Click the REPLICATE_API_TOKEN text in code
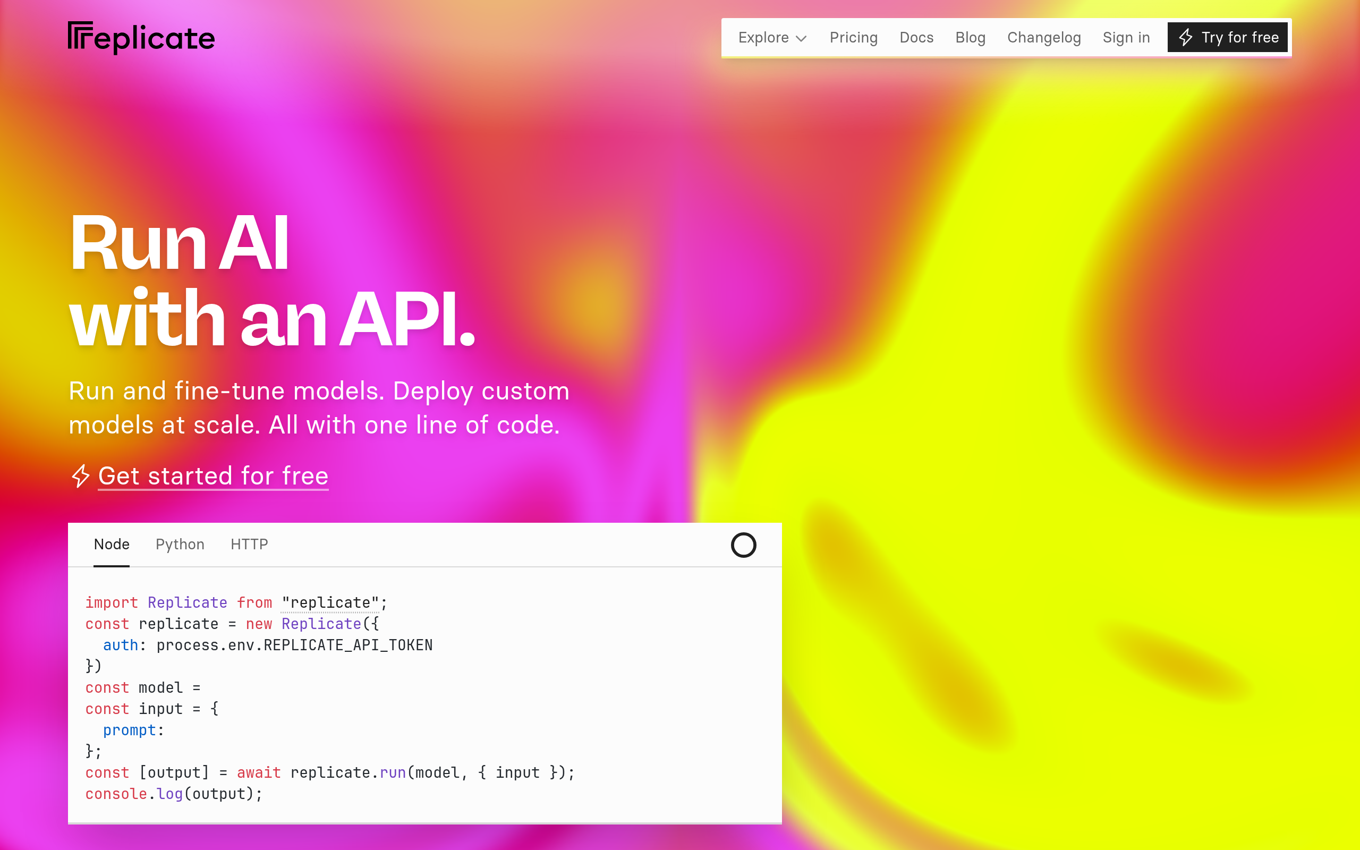1360x850 pixels. pyautogui.click(x=348, y=645)
